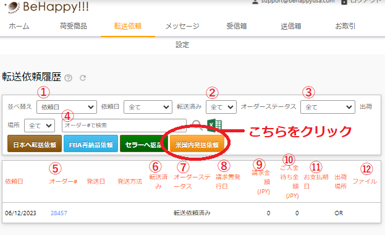The height and width of the screenshot is (235, 385).
Task: Sort by 発送日 column header
Action: pos(96,181)
